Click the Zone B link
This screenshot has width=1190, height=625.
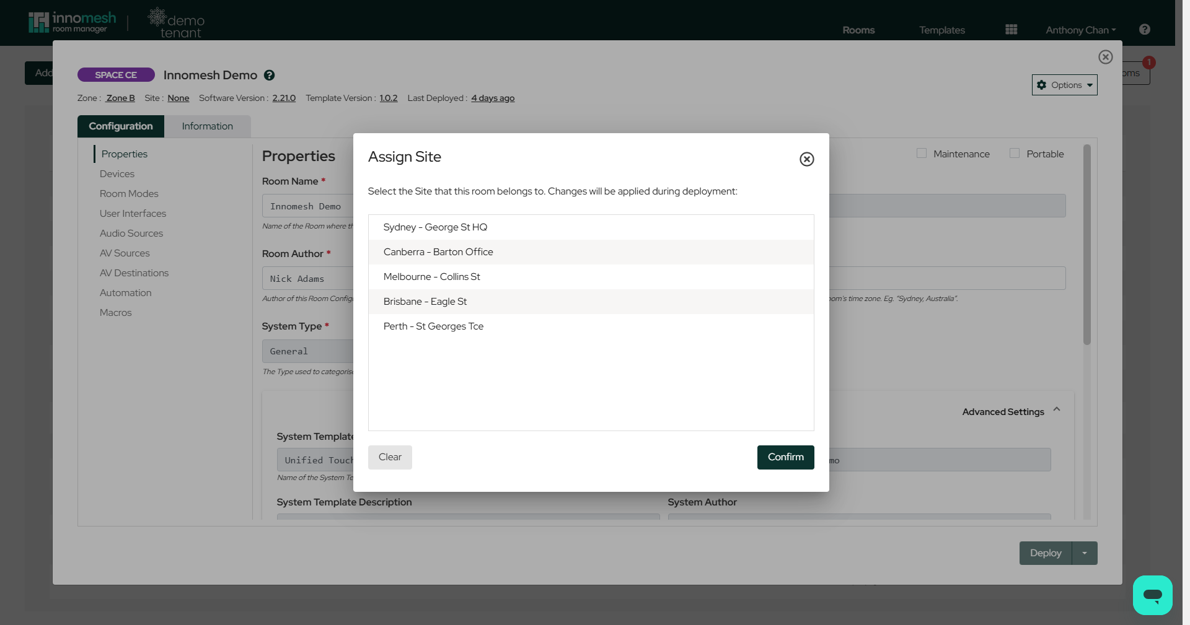[120, 98]
